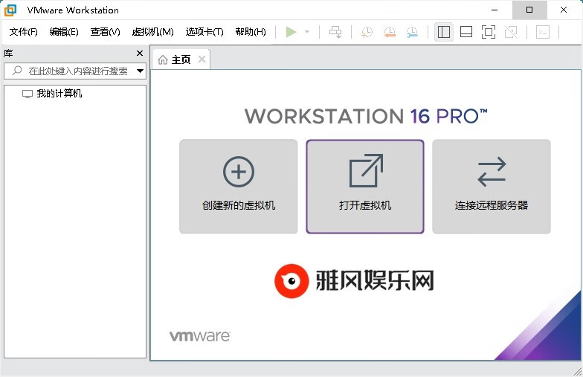This screenshot has width=583, height=377.
Task: Click 创建新的虚拟机 button
Action: (238, 187)
